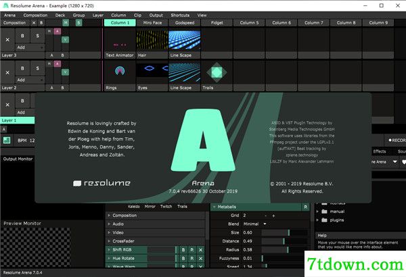This screenshot has width=406, height=277.
Task: Toggle composition bypass B button
Action: coord(41,23)
